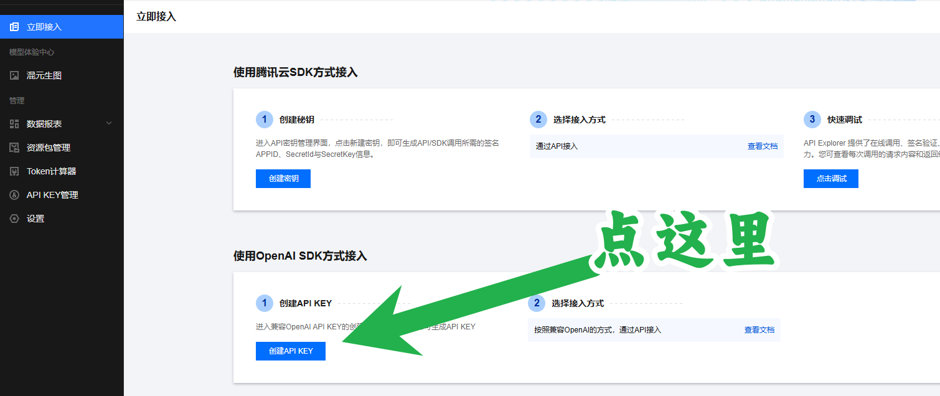Image resolution: width=940 pixels, height=396 pixels.
Task: Open Token计算器 page
Action: pos(62,171)
